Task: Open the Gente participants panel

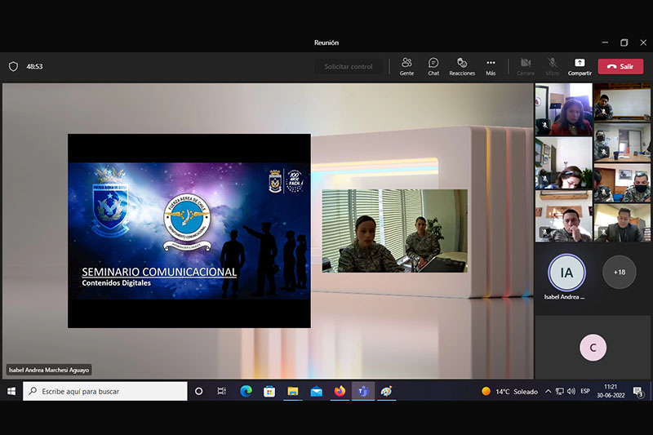Action: (x=406, y=67)
